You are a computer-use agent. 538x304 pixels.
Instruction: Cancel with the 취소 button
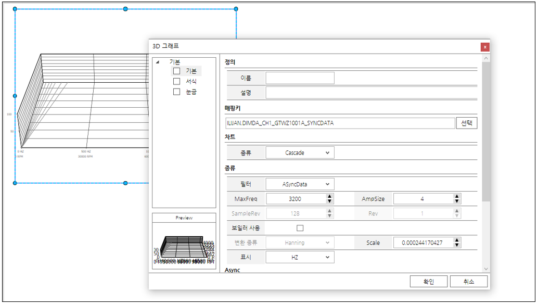click(469, 281)
